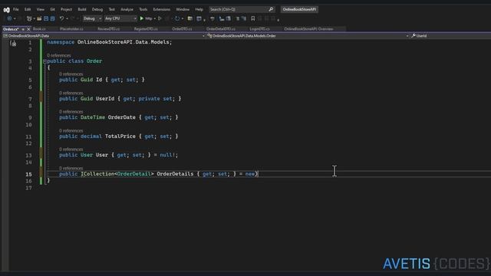Click the code cleanup icon by line 1

[13, 44]
